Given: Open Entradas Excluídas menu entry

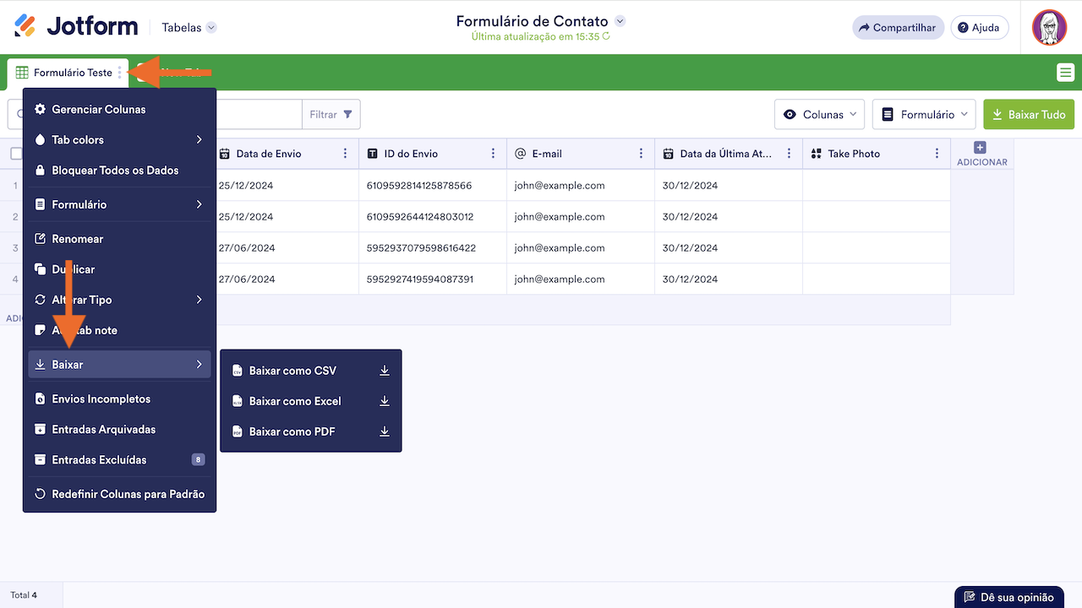Looking at the screenshot, I should click(119, 459).
